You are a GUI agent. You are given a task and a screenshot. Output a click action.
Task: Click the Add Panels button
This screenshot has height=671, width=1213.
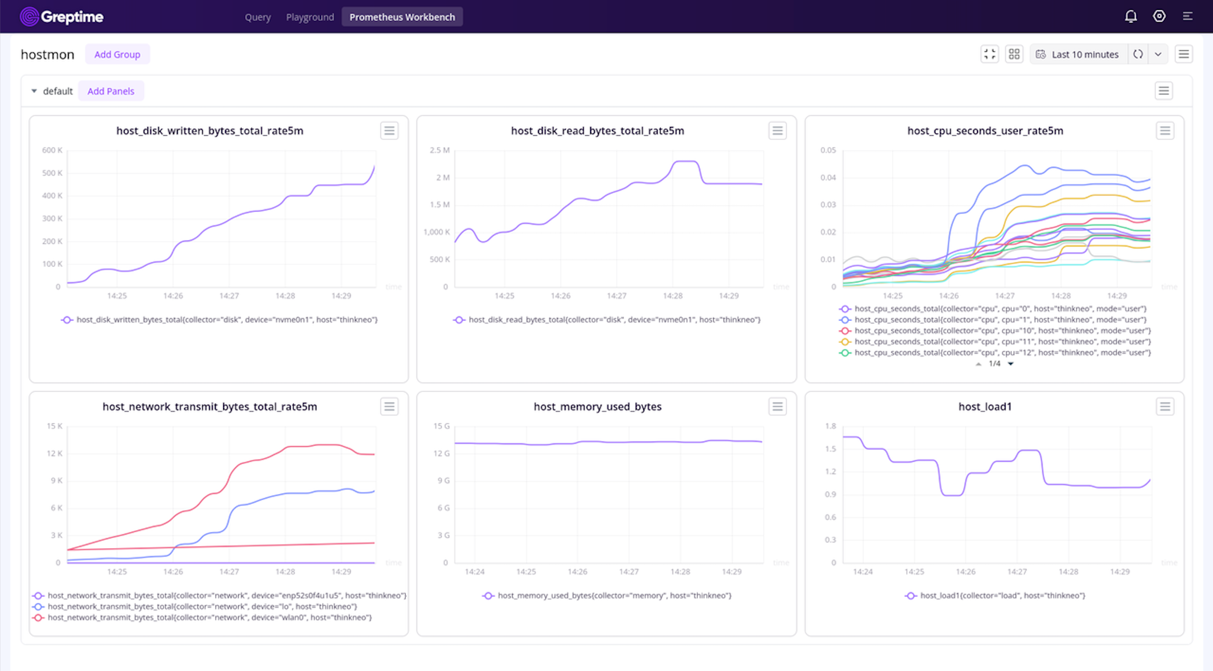[111, 91]
